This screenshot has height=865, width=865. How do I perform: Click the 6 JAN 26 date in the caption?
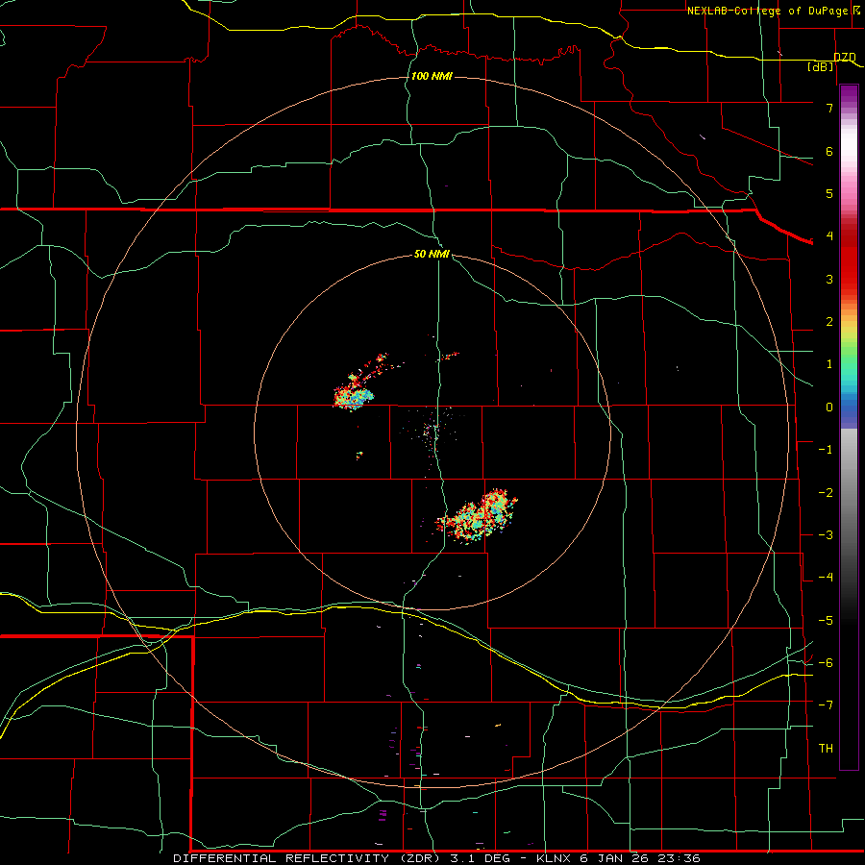coord(614,858)
